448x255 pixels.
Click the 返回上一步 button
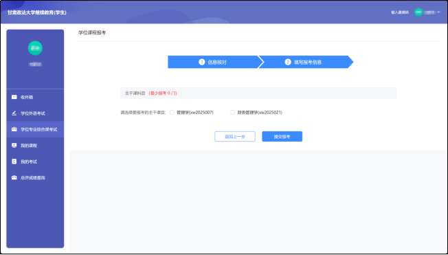pos(235,136)
